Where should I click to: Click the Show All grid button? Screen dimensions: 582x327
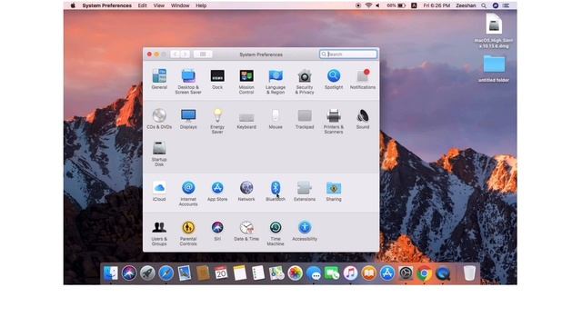click(203, 54)
